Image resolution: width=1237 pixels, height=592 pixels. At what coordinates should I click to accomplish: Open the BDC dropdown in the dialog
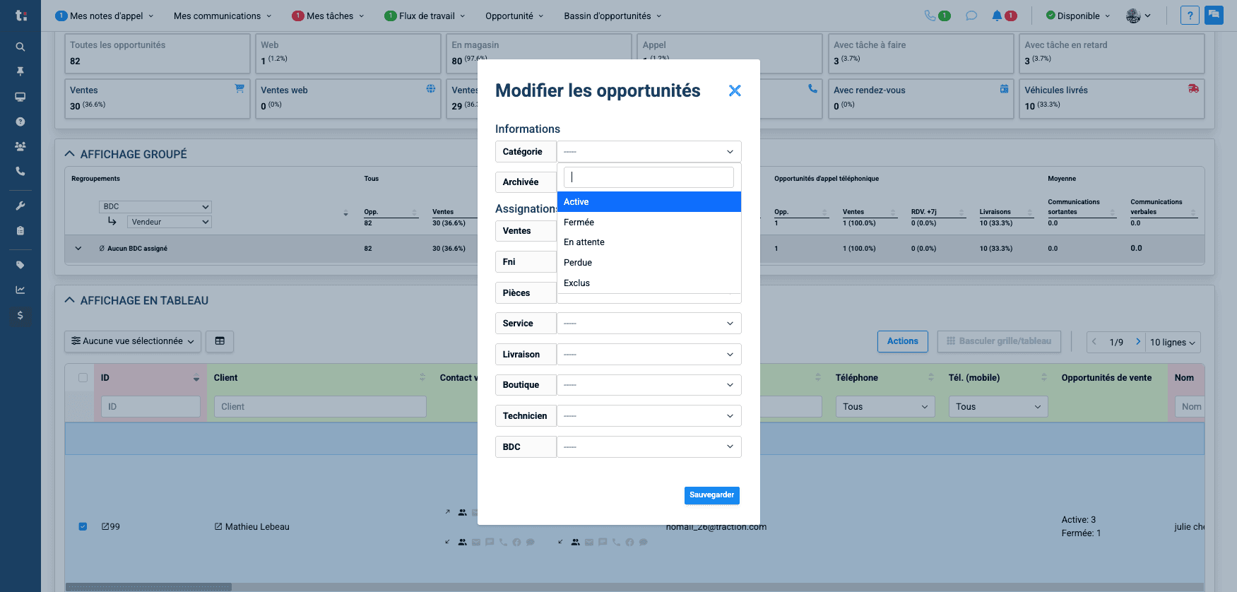(649, 447)
